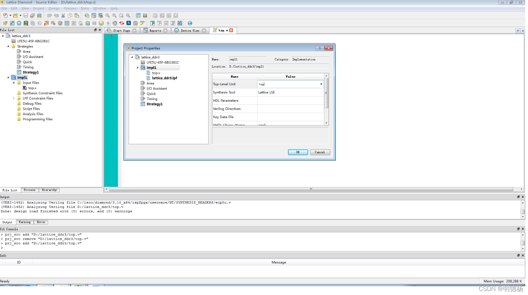Open the Hierarchy tab
Image resolution: width=528 pixels, height=295 pixels.
pyautogui.click(x=49, y=190)
